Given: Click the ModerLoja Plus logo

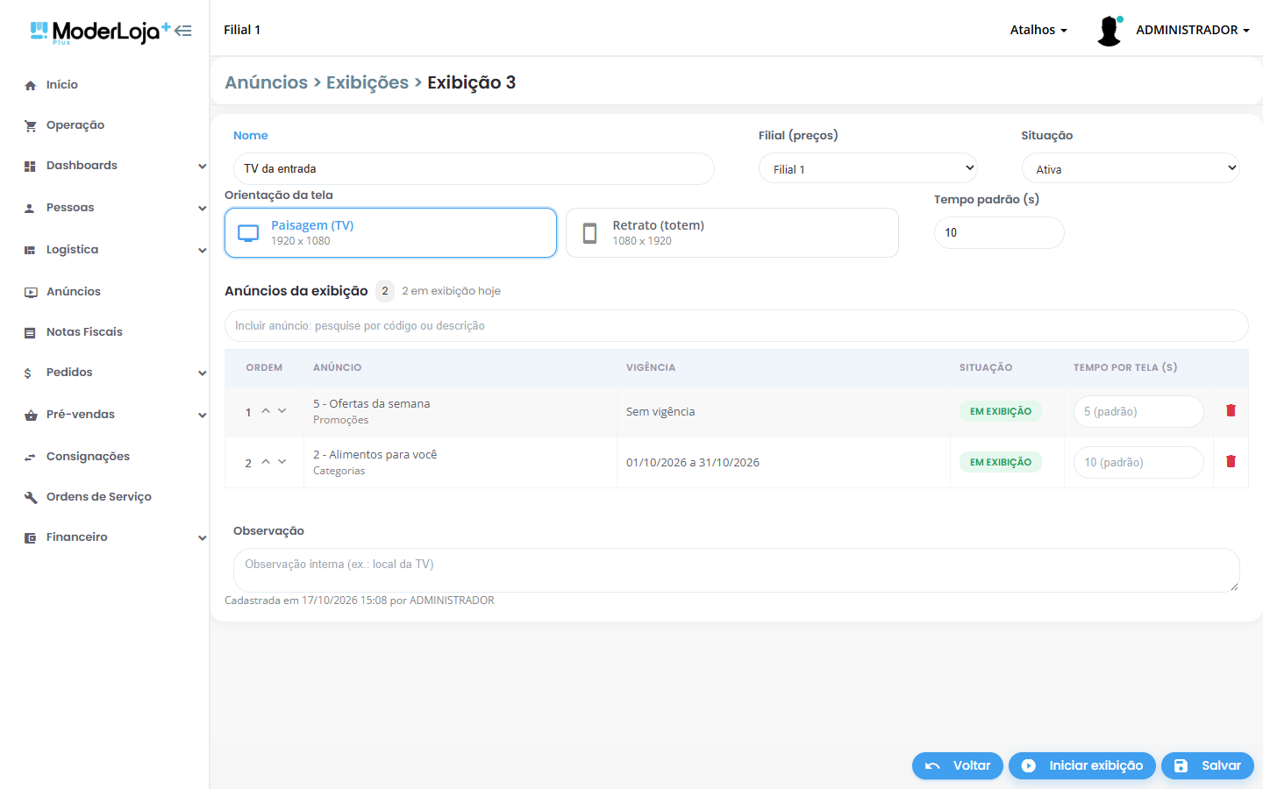Looking at the screenshot, I should [100, 32].
